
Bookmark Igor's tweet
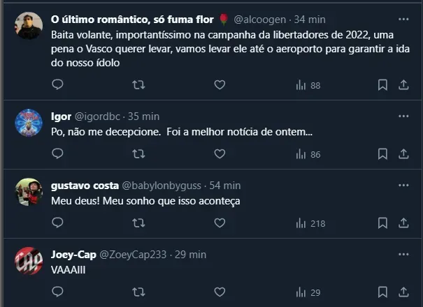point(382,154)
